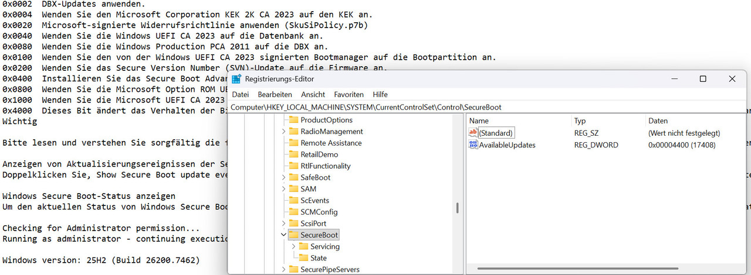This screenshot has height=275, width=751.
Task: Expand the SecurePipeServers key
Action: click(x=284, y=270)
